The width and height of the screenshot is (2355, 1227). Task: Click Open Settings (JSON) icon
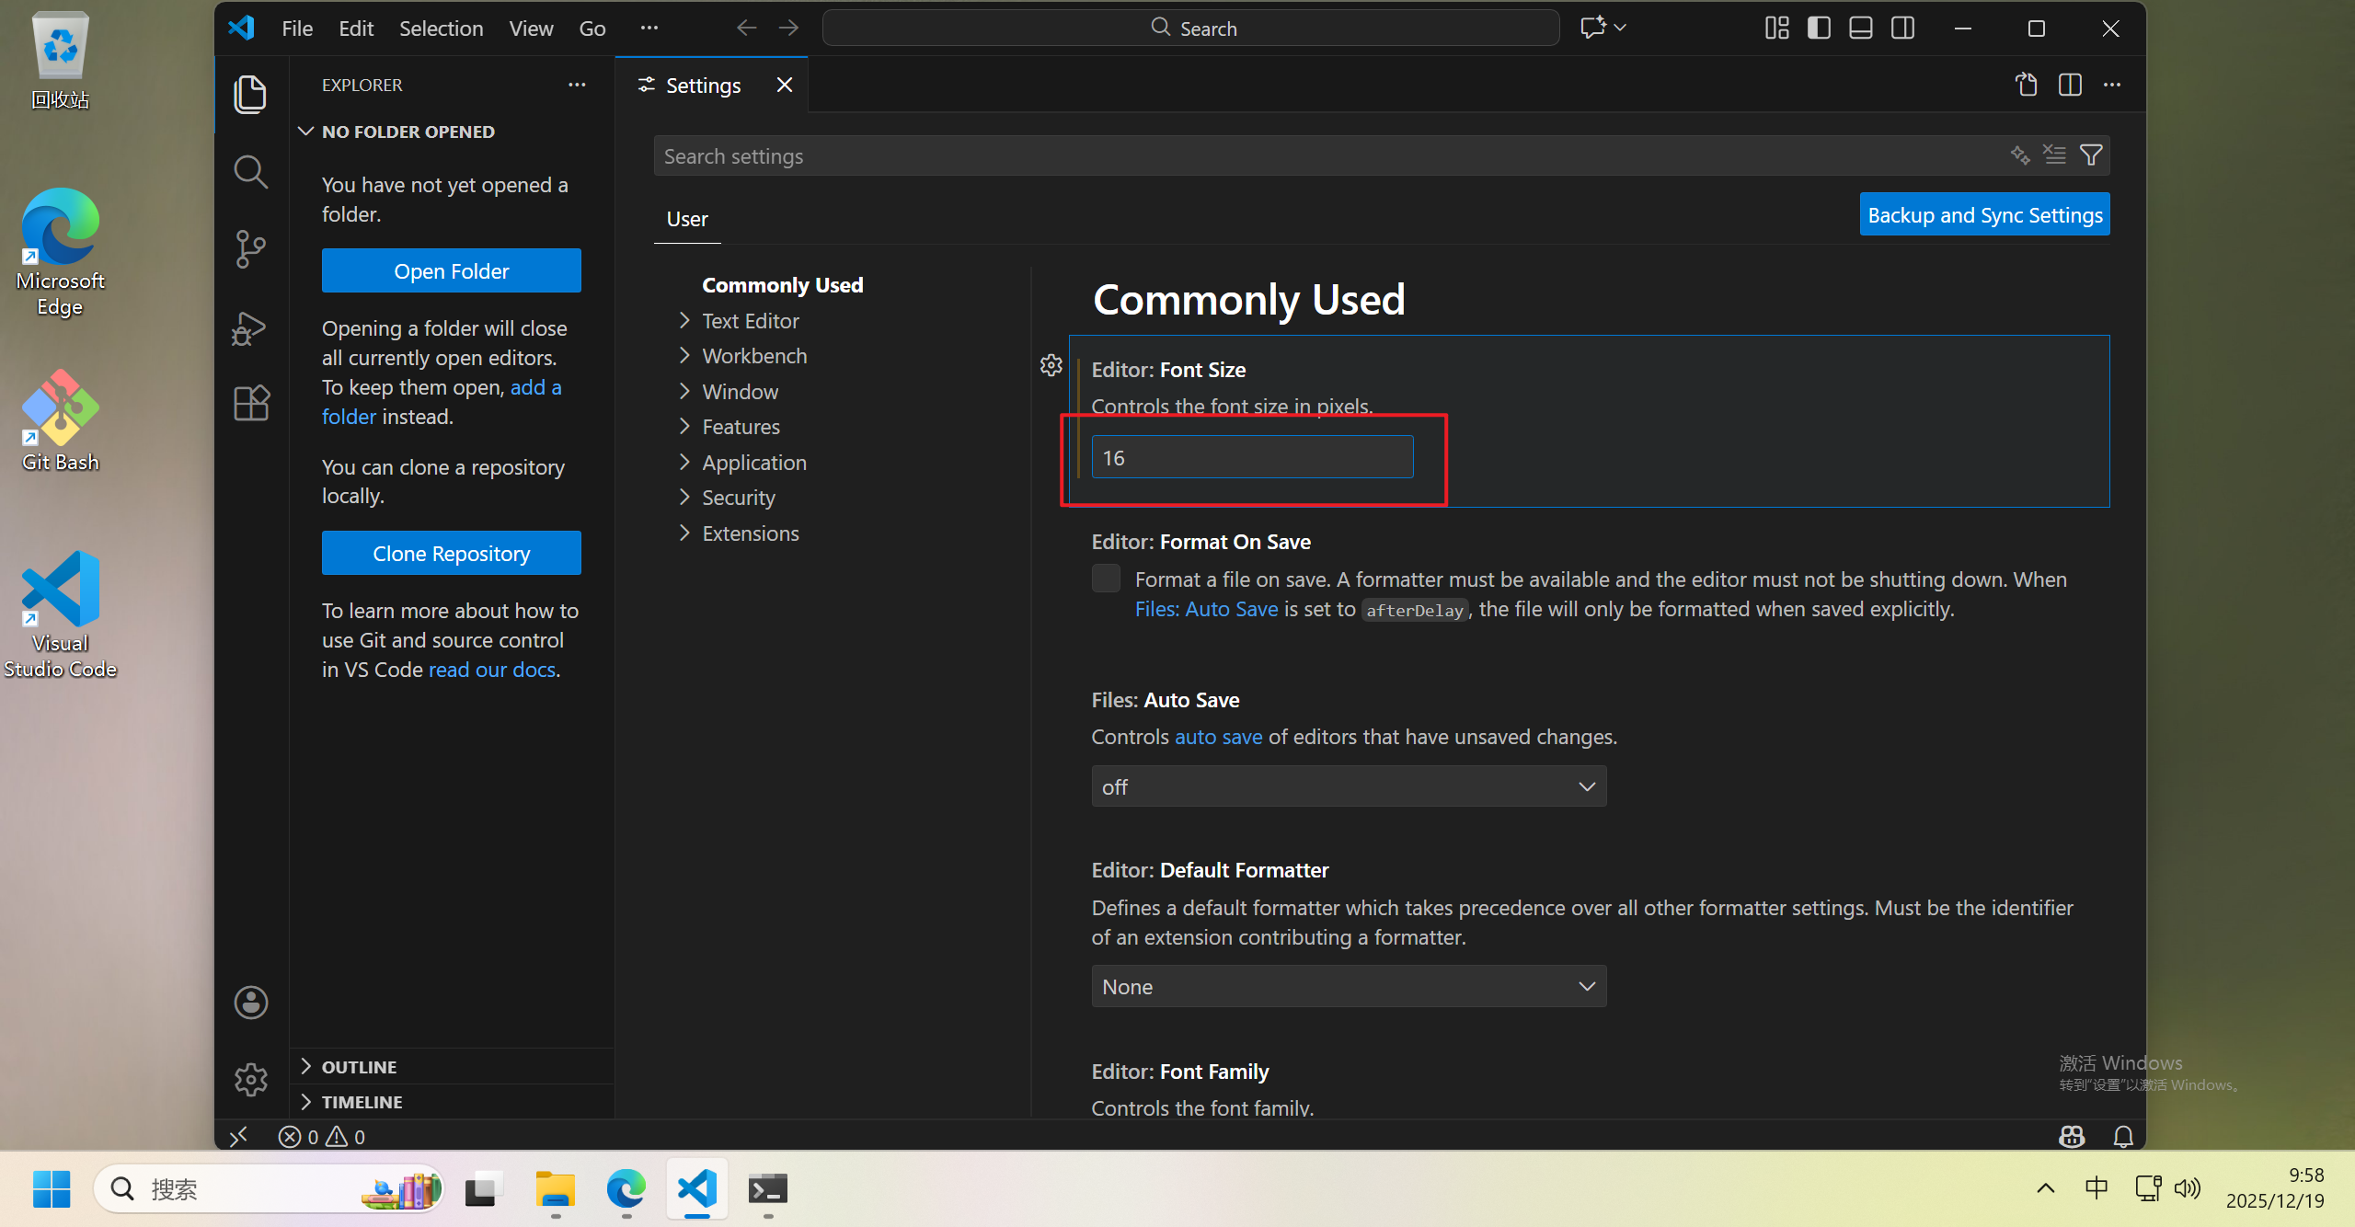[2027, 85]
